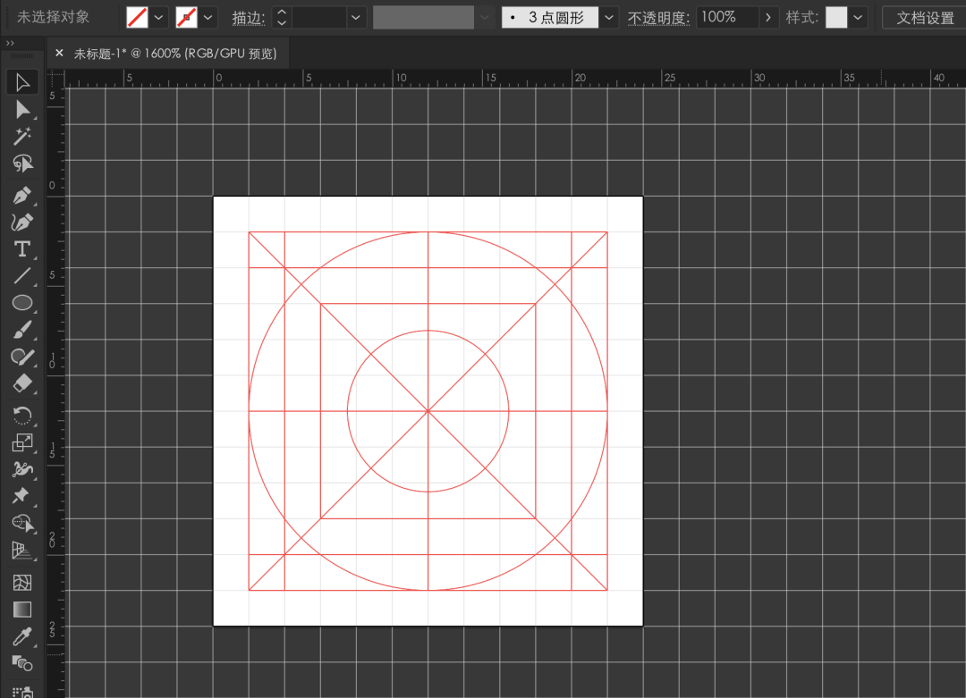Screen dimensions: 966x698
Task: Choose the Rotate tool
Action: click(x=22, y=414)
